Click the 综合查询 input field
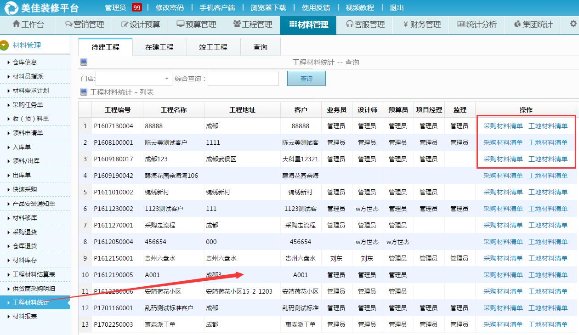Image resolution: width=579 pixels, height=335 pixels. click(243, 78)
